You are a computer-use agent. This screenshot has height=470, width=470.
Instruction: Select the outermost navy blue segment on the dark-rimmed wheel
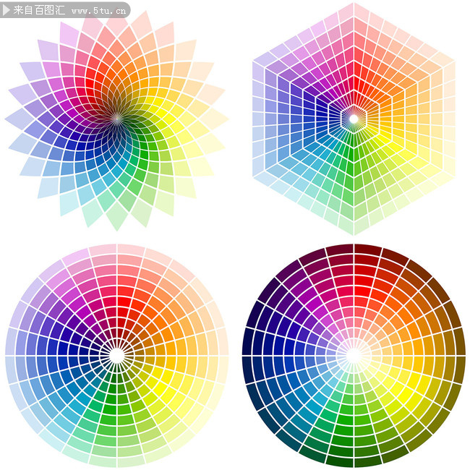(x=249, y=341)
